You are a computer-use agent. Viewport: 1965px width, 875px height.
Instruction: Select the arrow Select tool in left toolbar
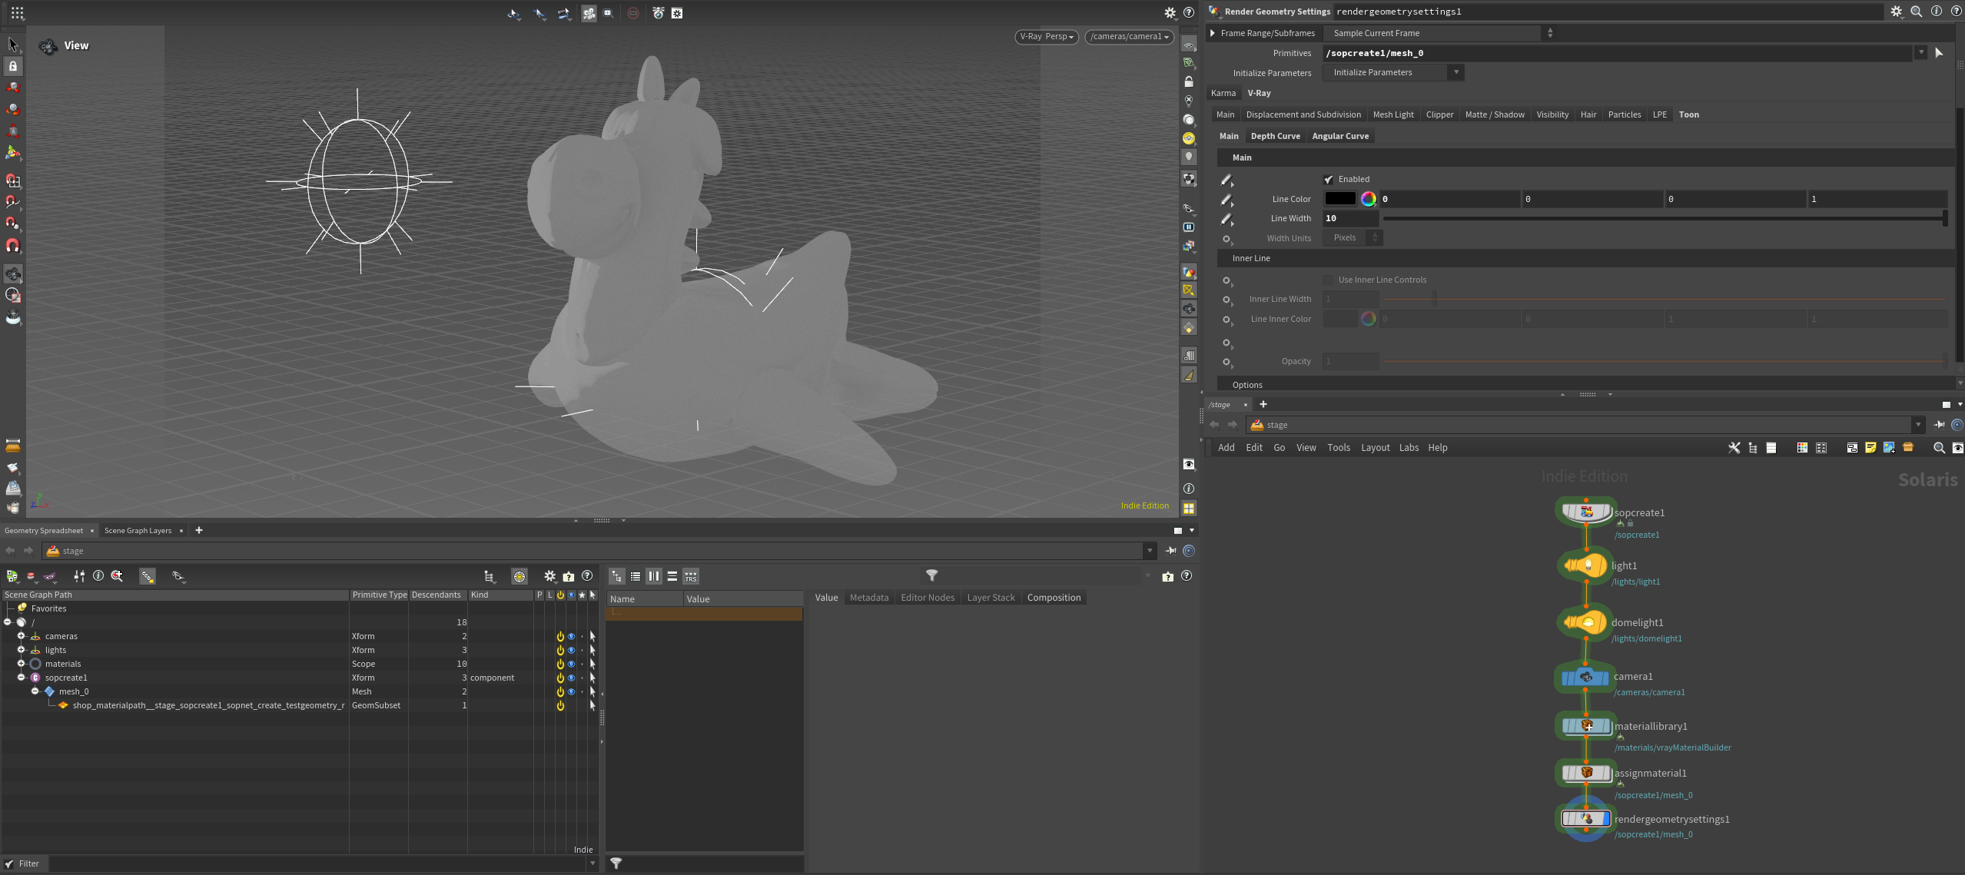(12, 45)
